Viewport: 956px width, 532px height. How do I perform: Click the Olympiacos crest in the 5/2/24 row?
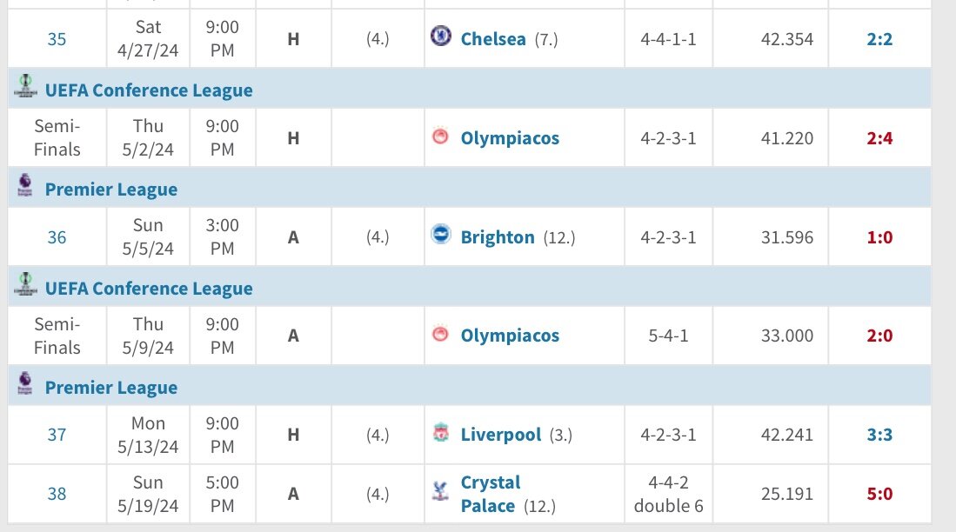tap(440, 136)
